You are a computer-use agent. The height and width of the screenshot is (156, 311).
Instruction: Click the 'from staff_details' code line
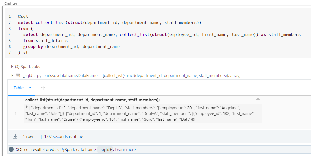[x=45, y=40]
